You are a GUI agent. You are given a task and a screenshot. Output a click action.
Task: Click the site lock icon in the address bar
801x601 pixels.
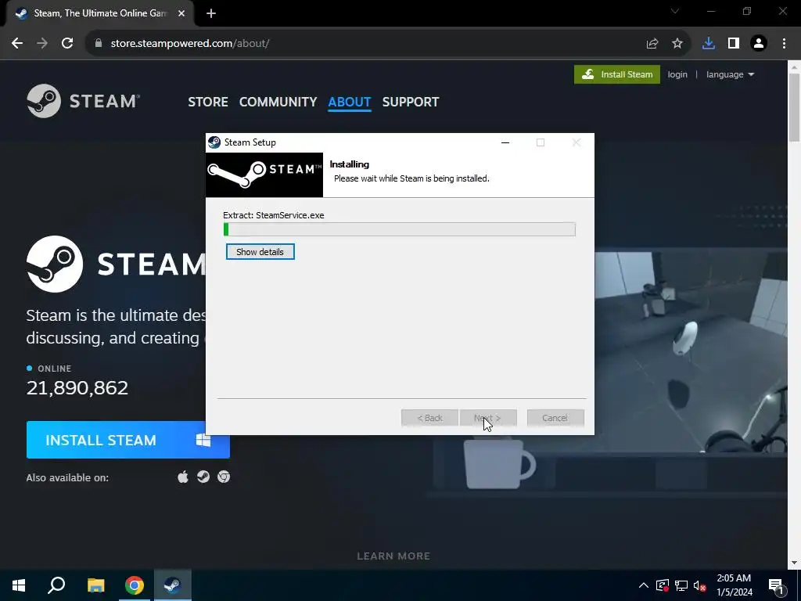pos(99,44)
